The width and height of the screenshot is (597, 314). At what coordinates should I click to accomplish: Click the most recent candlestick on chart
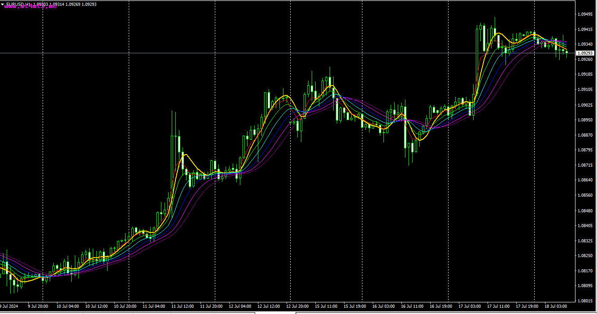(567, 52)
